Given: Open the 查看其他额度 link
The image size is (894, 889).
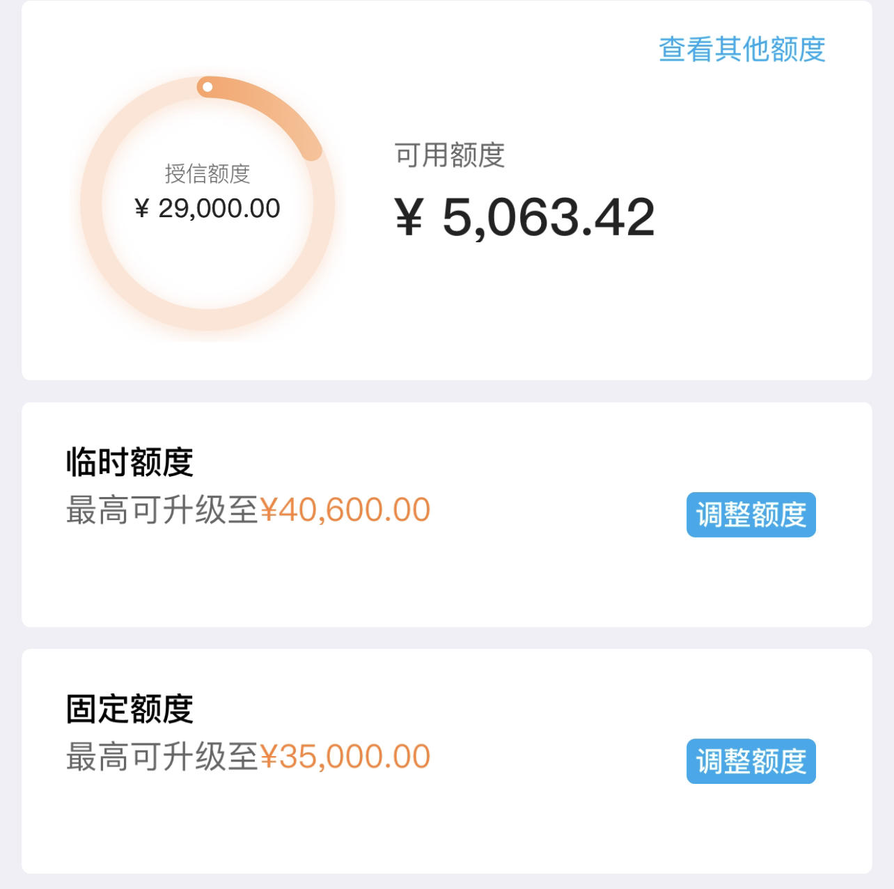Looking at the screenshot, I should [742, 49].
